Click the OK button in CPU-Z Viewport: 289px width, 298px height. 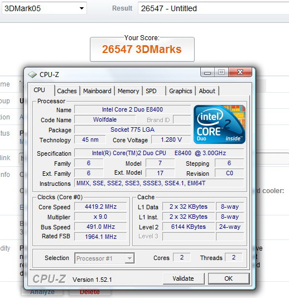click(229, 278)
